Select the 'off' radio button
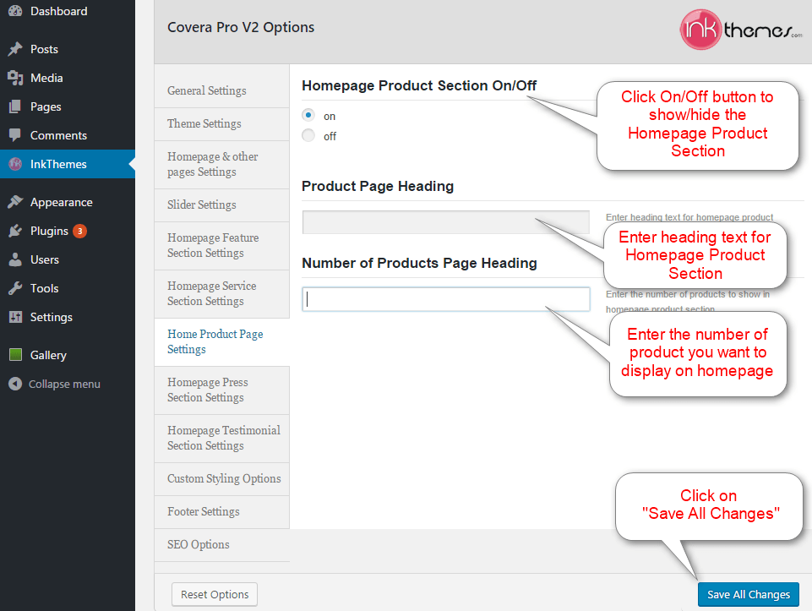812x611 pixels. [308, 135]
